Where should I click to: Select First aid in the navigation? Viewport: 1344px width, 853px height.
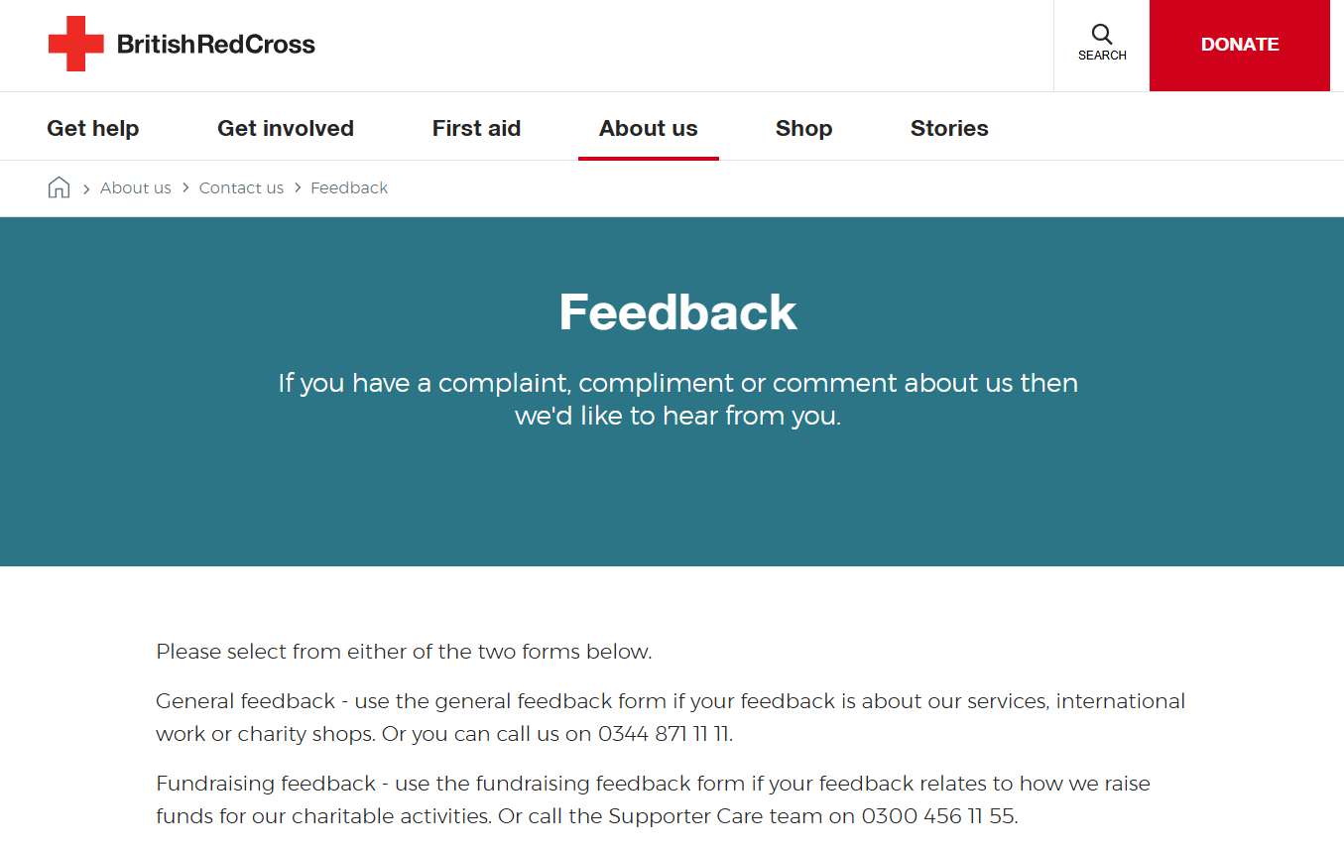click(x=476, y=128)
